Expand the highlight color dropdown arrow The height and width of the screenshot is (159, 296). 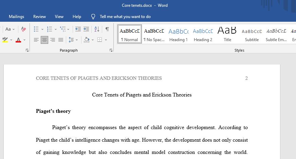11,40
